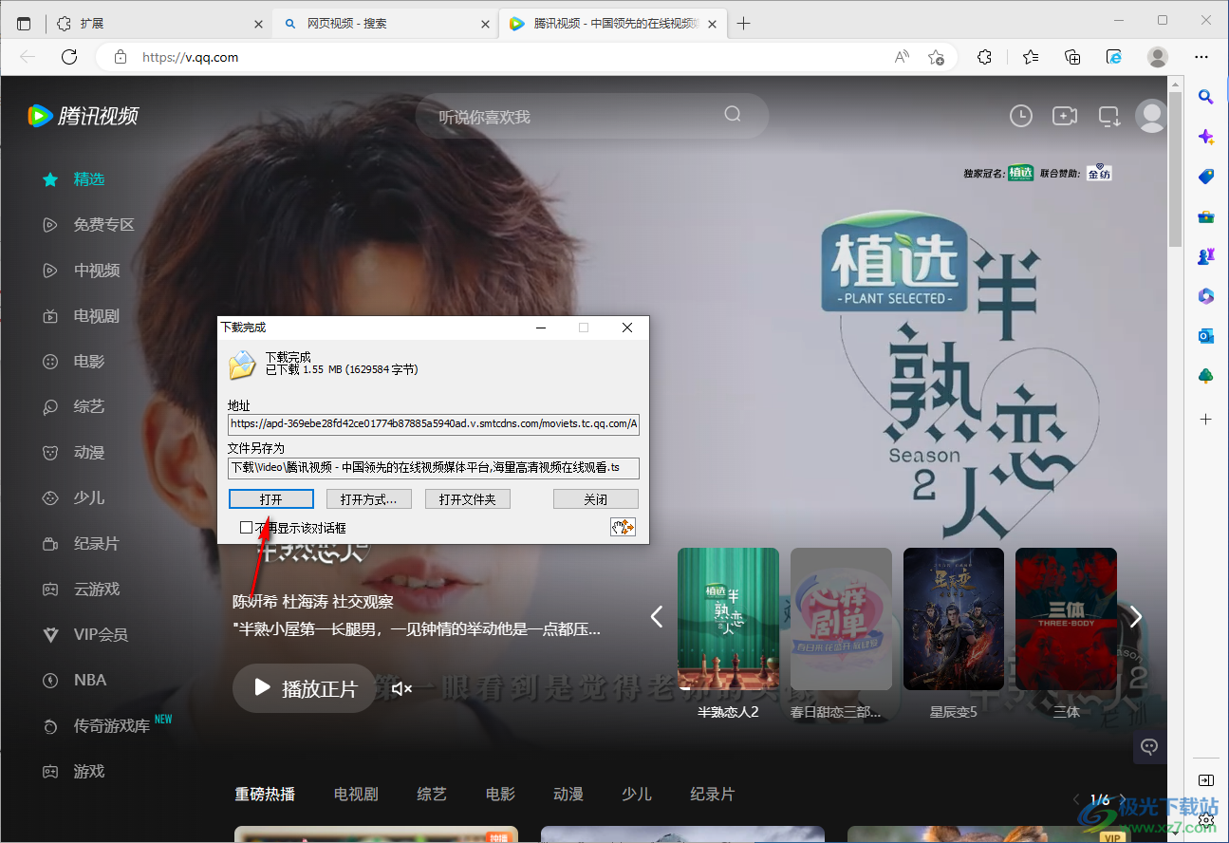The image size is (1229, 843).
Task: Click the Tencent Video logo
Action: [x=83, y=116]
